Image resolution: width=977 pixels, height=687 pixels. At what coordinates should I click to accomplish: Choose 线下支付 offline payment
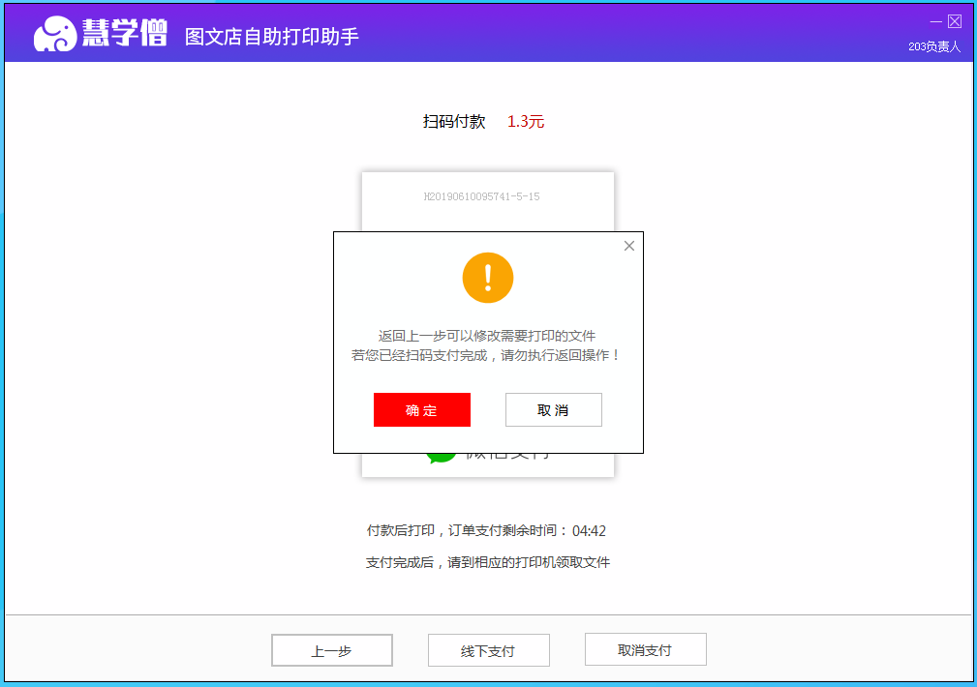click(x=488, y=650)
